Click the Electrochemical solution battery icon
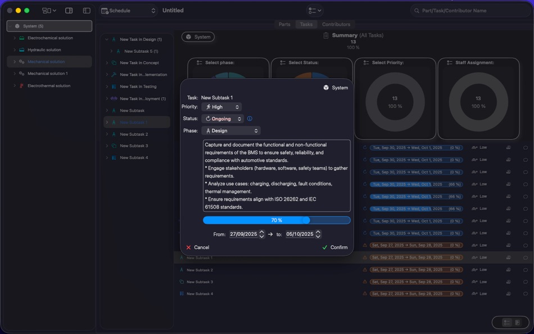The width and height of the screenshot is (534, 334). point(22,38)
